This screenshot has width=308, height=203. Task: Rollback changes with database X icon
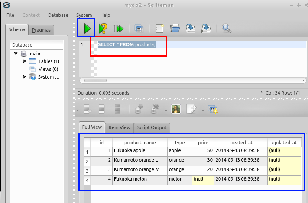pos(155,109)
